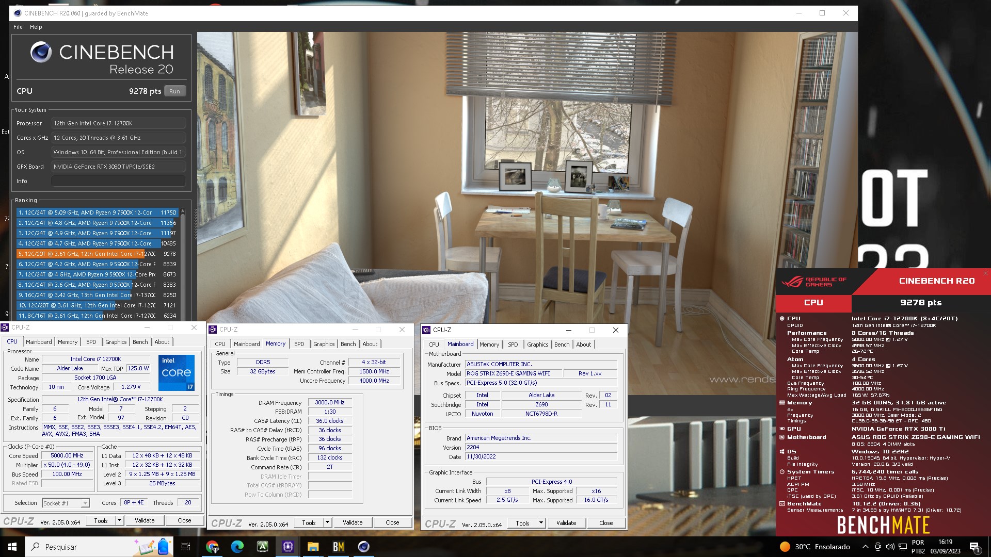Screen dimensions: 991x557
Task: Click the BenchMate logo at panel bottom
Action: click(883, 525)
